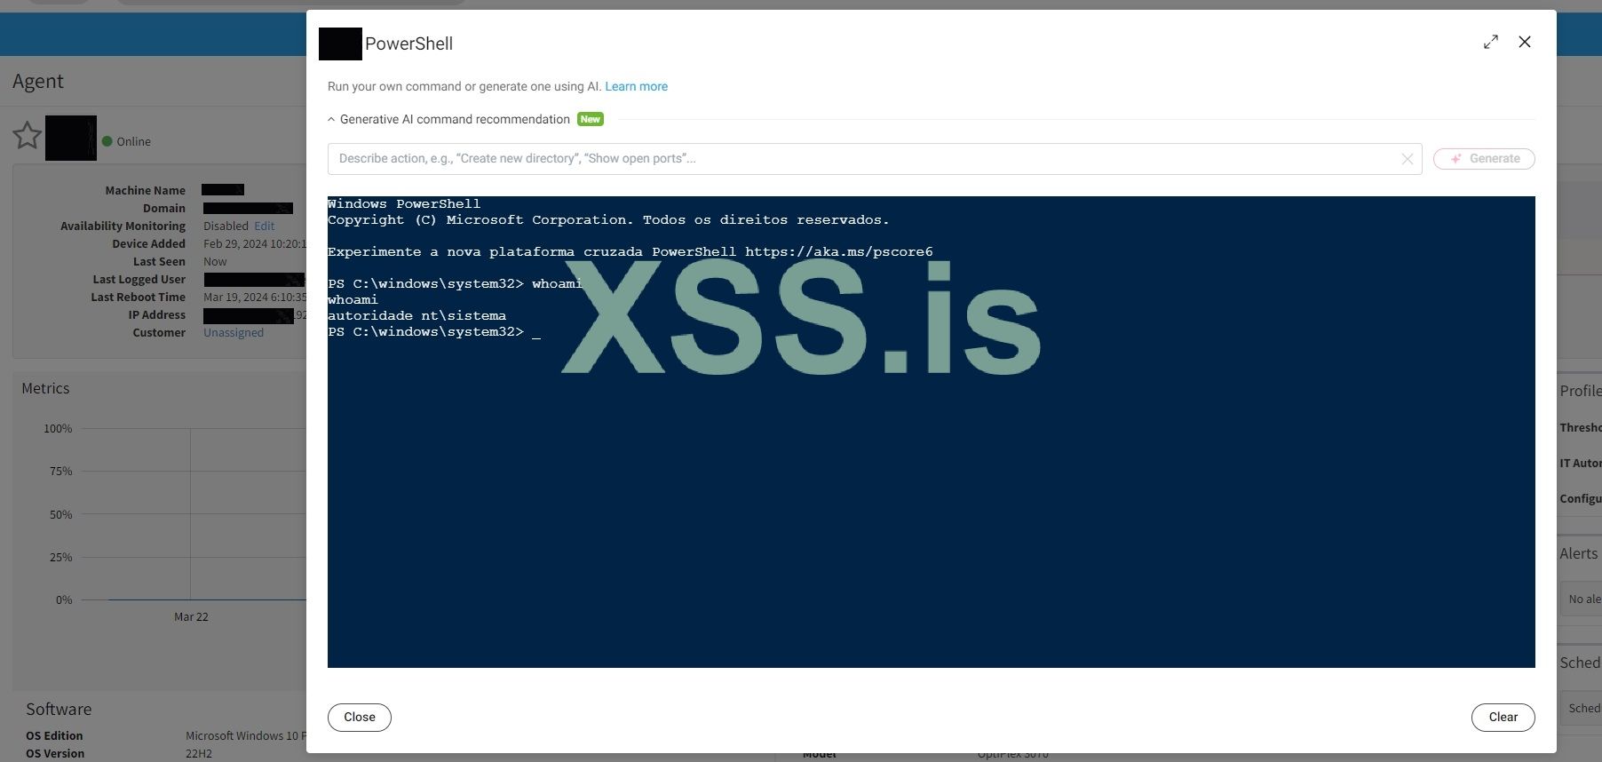Image resolution: width=1602 pixels, height=762 pixels.
Task: Select the 'autoridade nt\sistema' output line
Action: [x=416, y=316]
